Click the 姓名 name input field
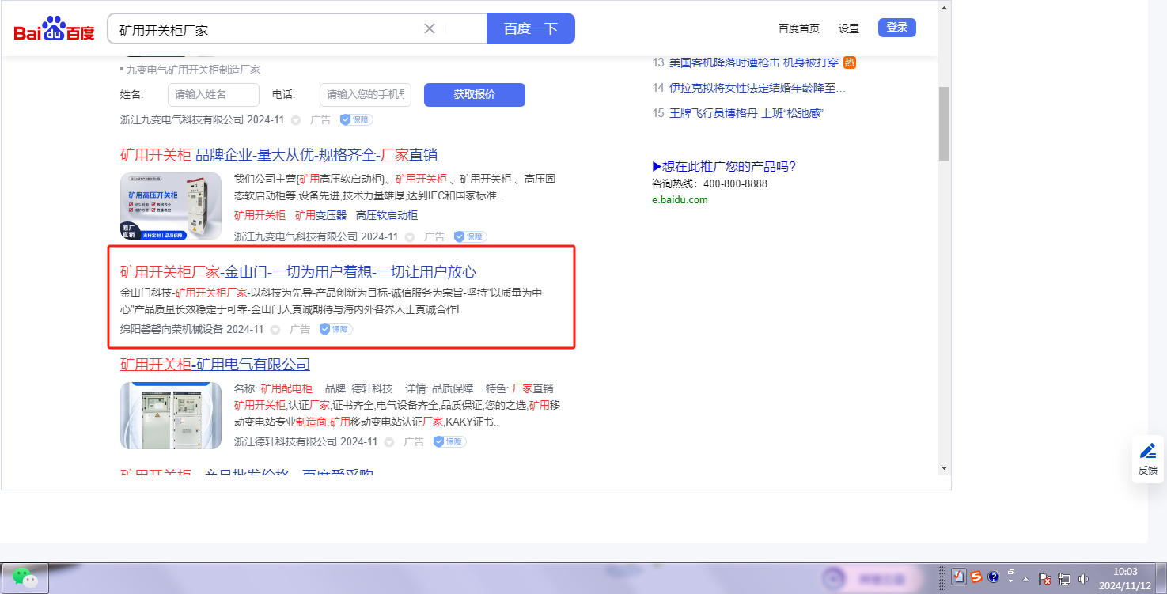This screenshot has width=1167, height=594. (213, 95)
